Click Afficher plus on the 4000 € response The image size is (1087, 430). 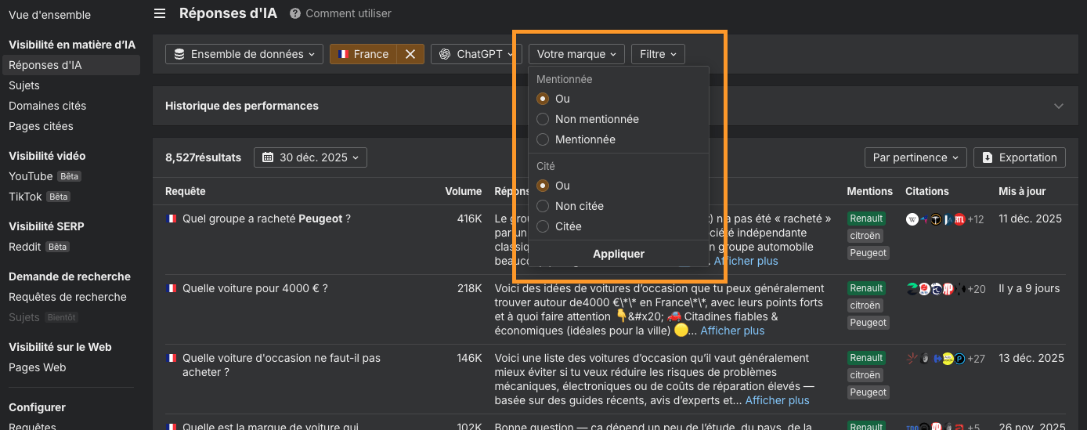(732, 331)
